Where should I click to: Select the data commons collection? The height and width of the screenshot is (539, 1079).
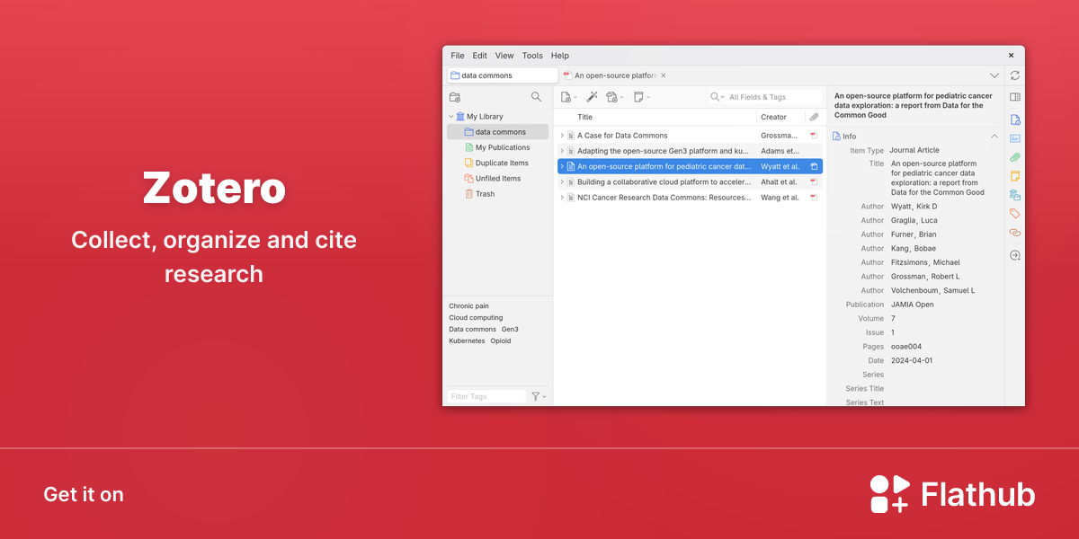tap(497, 132)
